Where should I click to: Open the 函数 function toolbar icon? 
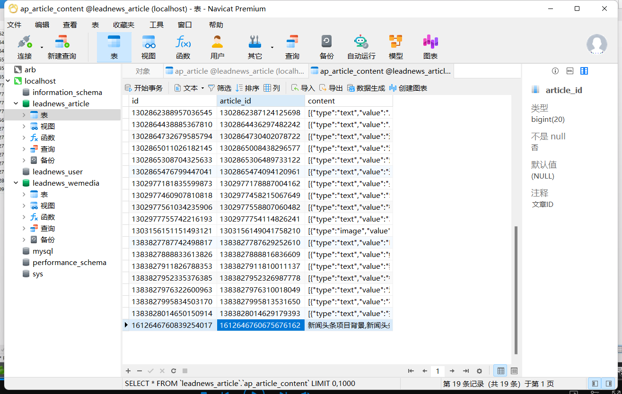pyautogui.click(x=183, y=47)
